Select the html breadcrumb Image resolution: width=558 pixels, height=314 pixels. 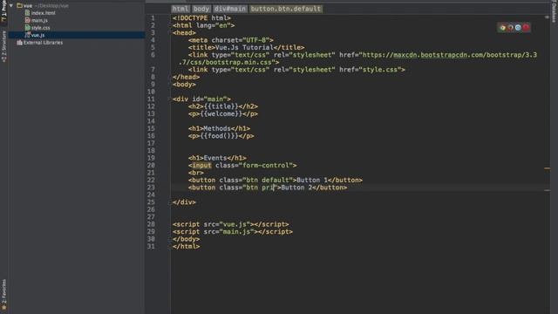tap(180, 9)
